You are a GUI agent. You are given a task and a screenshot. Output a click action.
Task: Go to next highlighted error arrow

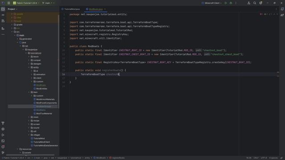pos(277,14)
